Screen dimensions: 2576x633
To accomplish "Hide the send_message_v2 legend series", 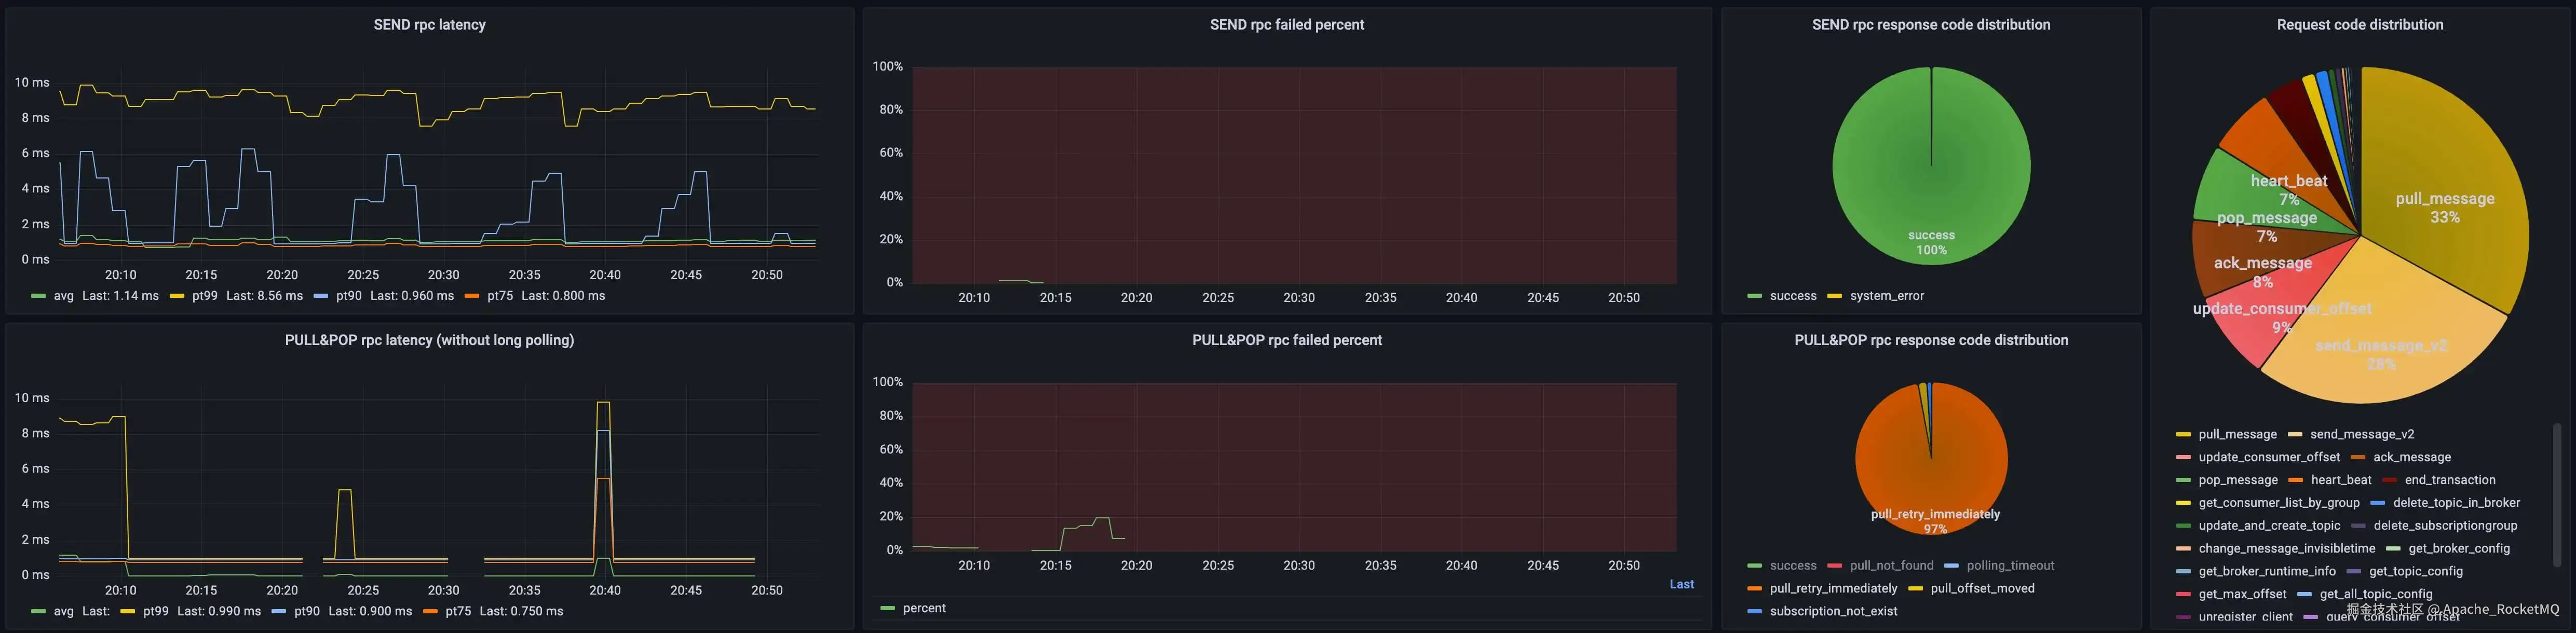I will coord(2361,434).
